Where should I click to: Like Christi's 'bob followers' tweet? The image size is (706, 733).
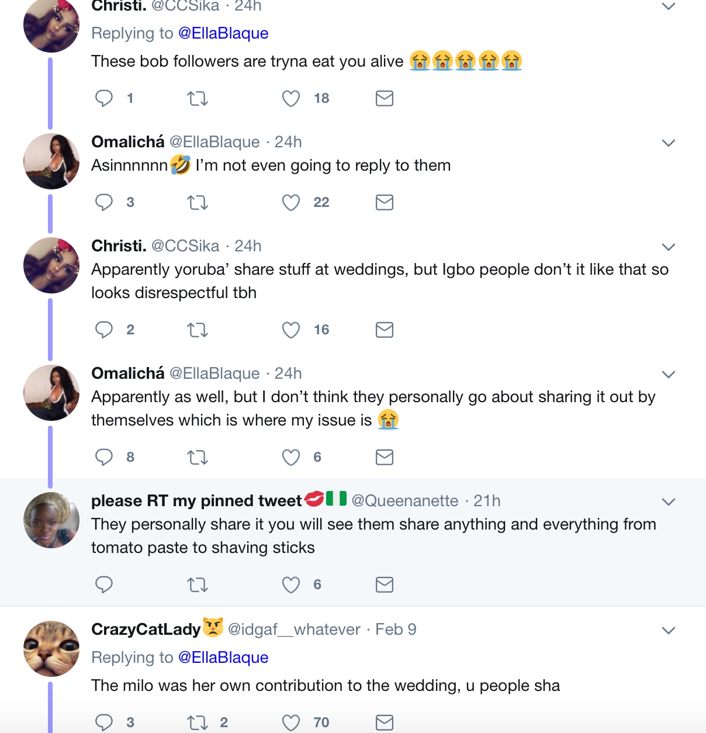tap(291, 98)
